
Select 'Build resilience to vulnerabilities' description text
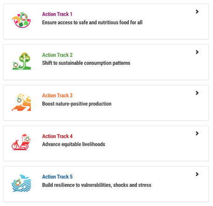[x=97, y=185]
